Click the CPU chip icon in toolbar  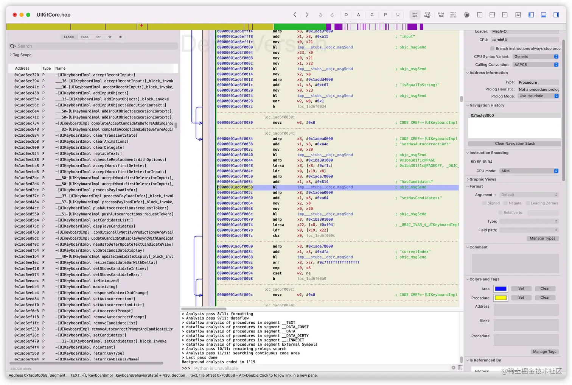(x=467, y=15)
